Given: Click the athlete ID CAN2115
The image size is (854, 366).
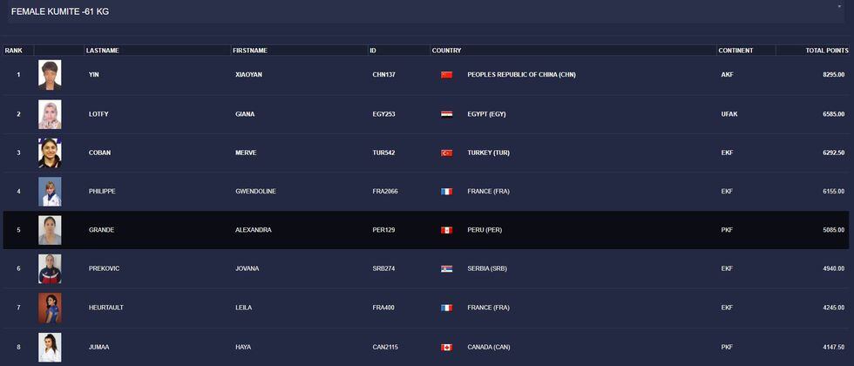Looking at the screenshot, I should [385, 346].
